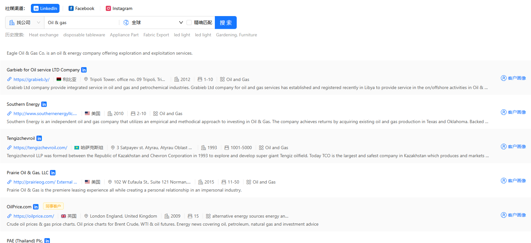Click the company name Garbieb for Oil service LTD Company

(x=43, y=70)
